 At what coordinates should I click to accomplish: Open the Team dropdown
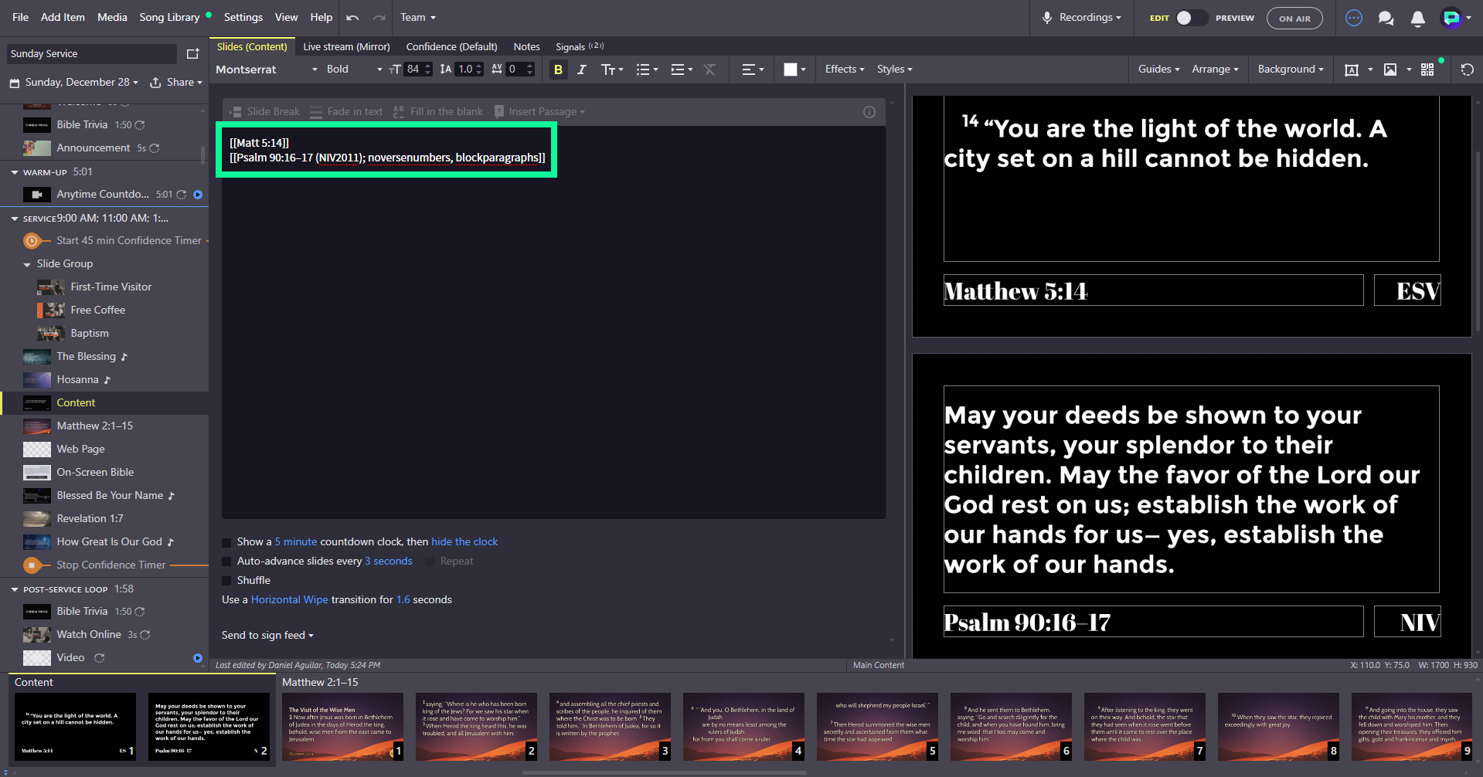tap(418, 17)
